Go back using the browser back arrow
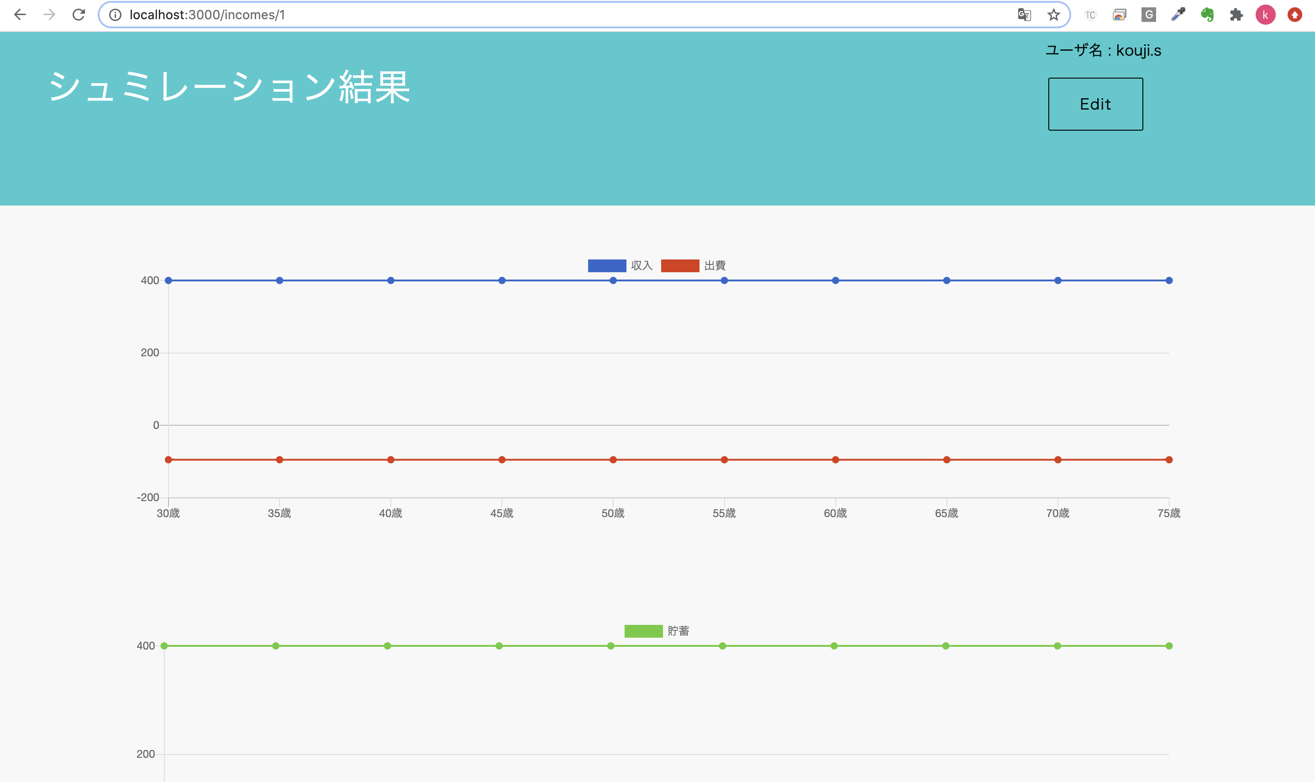 click(20, 15)
